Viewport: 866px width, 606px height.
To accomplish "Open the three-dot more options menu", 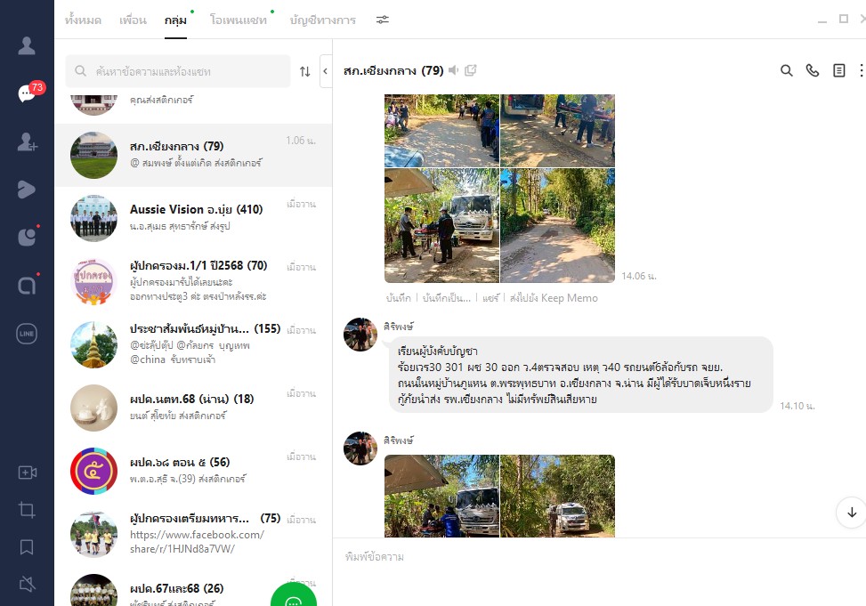I will click(861, 71).
